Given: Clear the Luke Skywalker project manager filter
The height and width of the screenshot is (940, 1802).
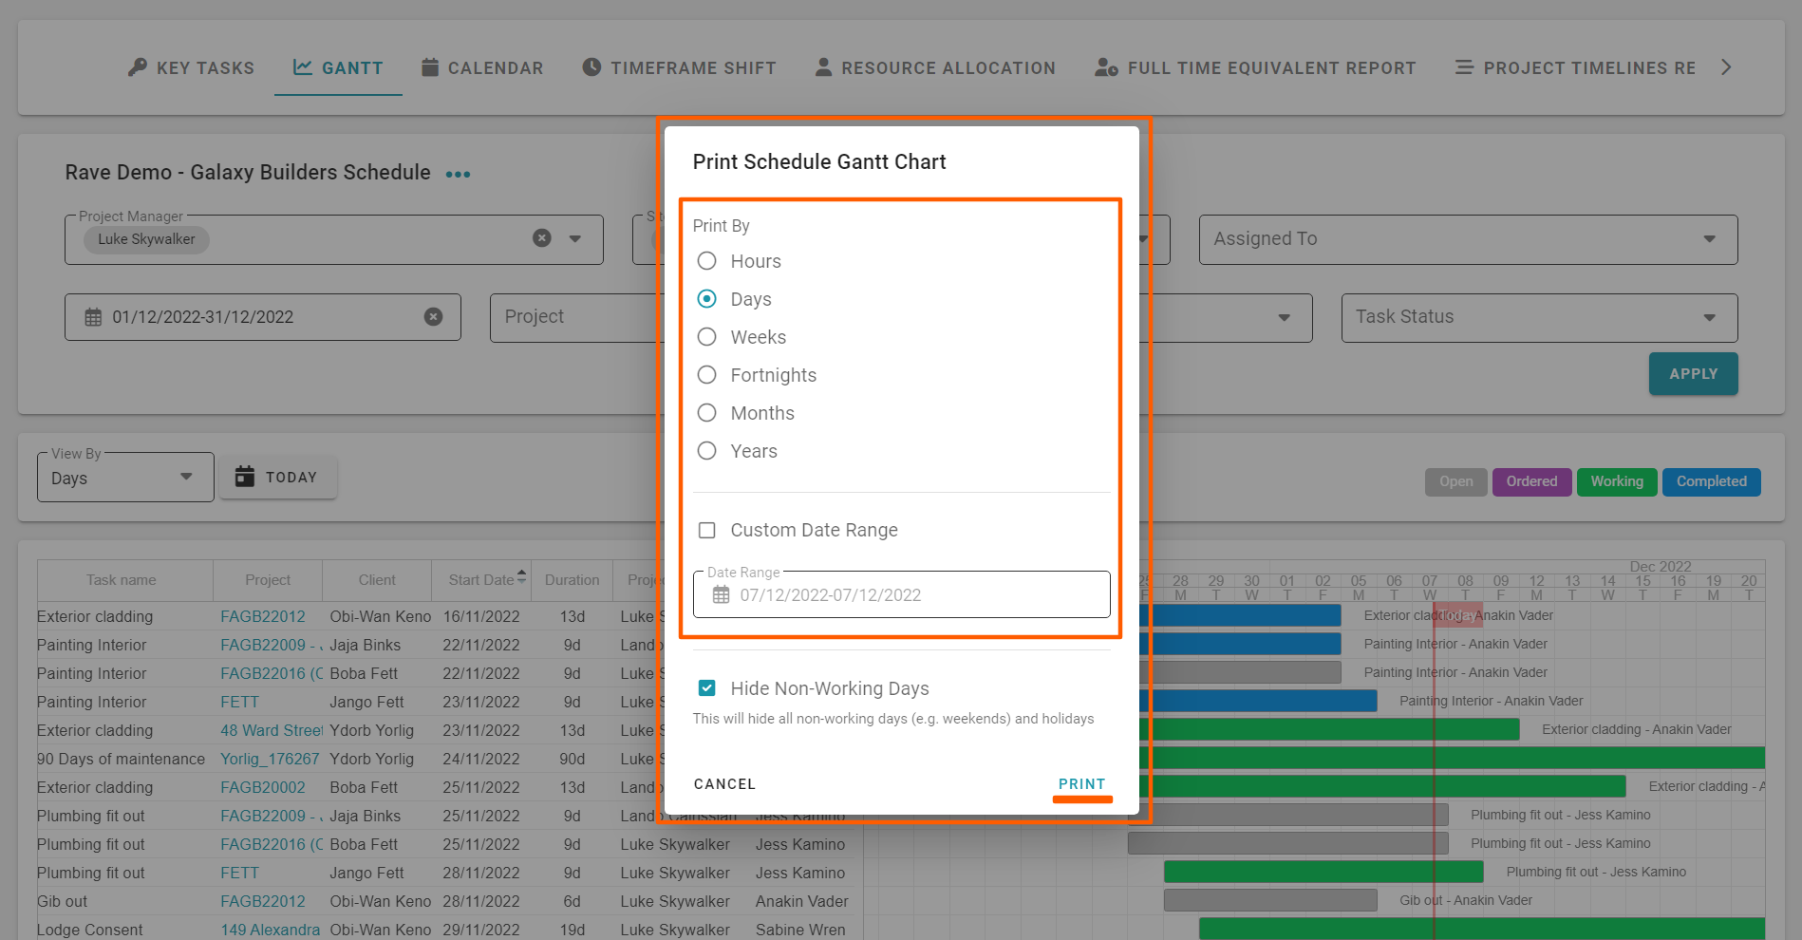Looking at the screenshot, I should [541, 238].
